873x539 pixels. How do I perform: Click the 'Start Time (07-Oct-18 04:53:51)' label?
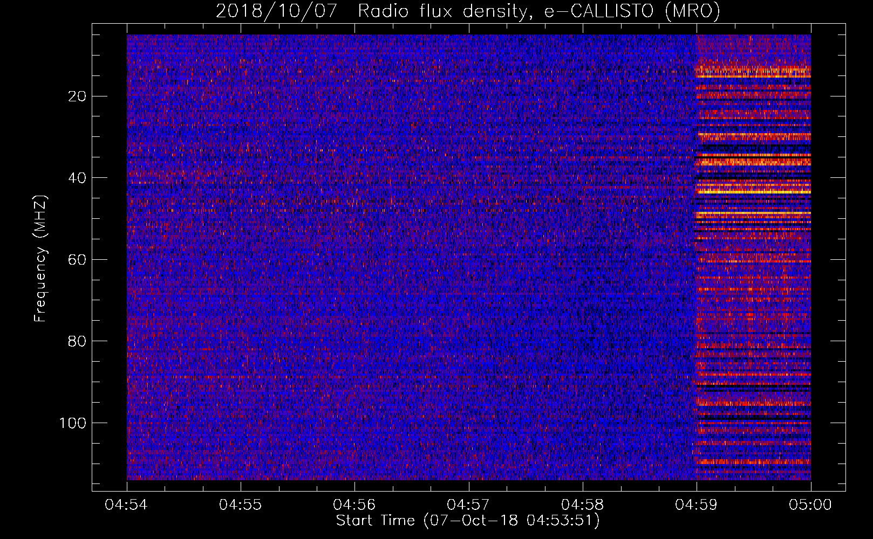tap(468, 521)
